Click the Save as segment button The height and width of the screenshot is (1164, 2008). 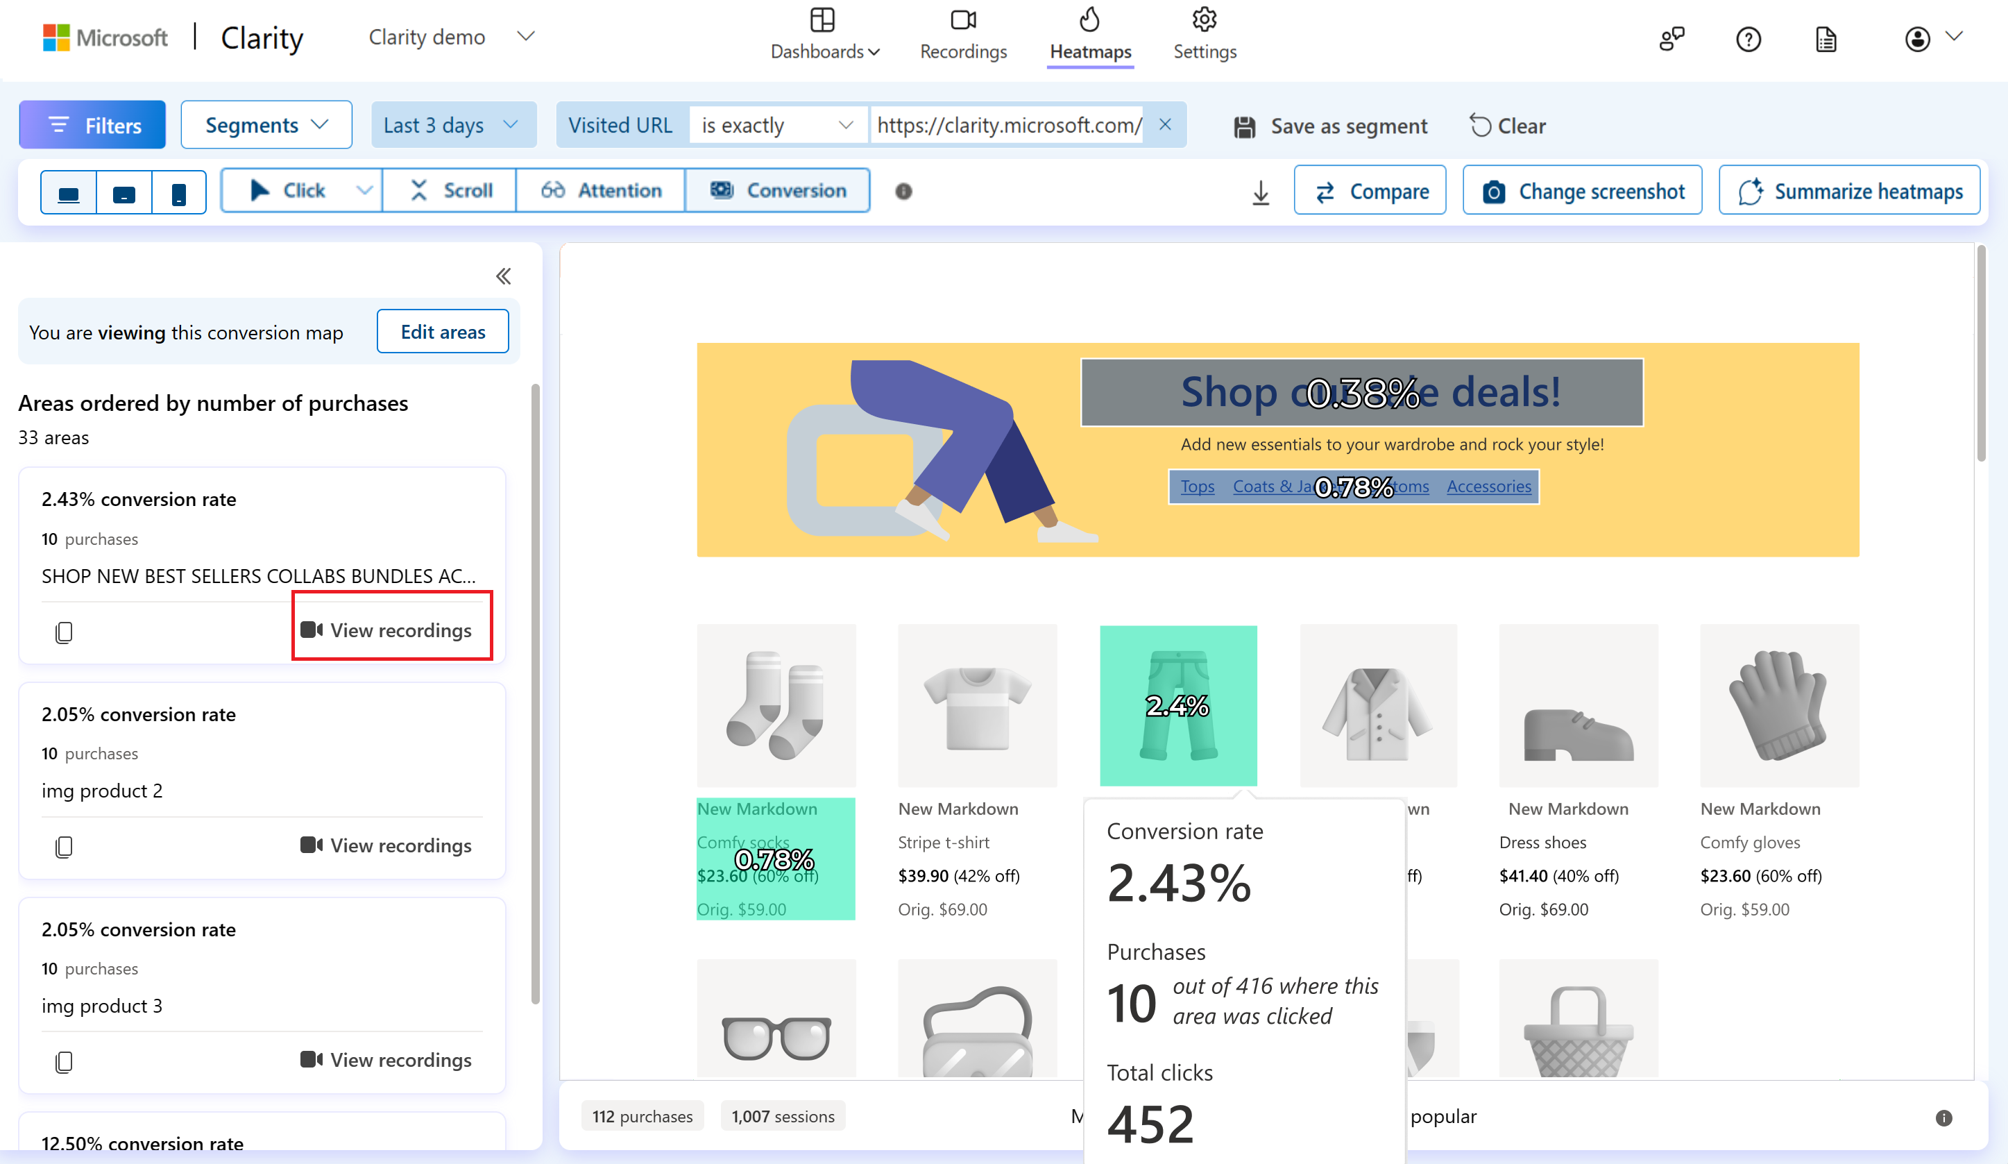coord(1330,125)
